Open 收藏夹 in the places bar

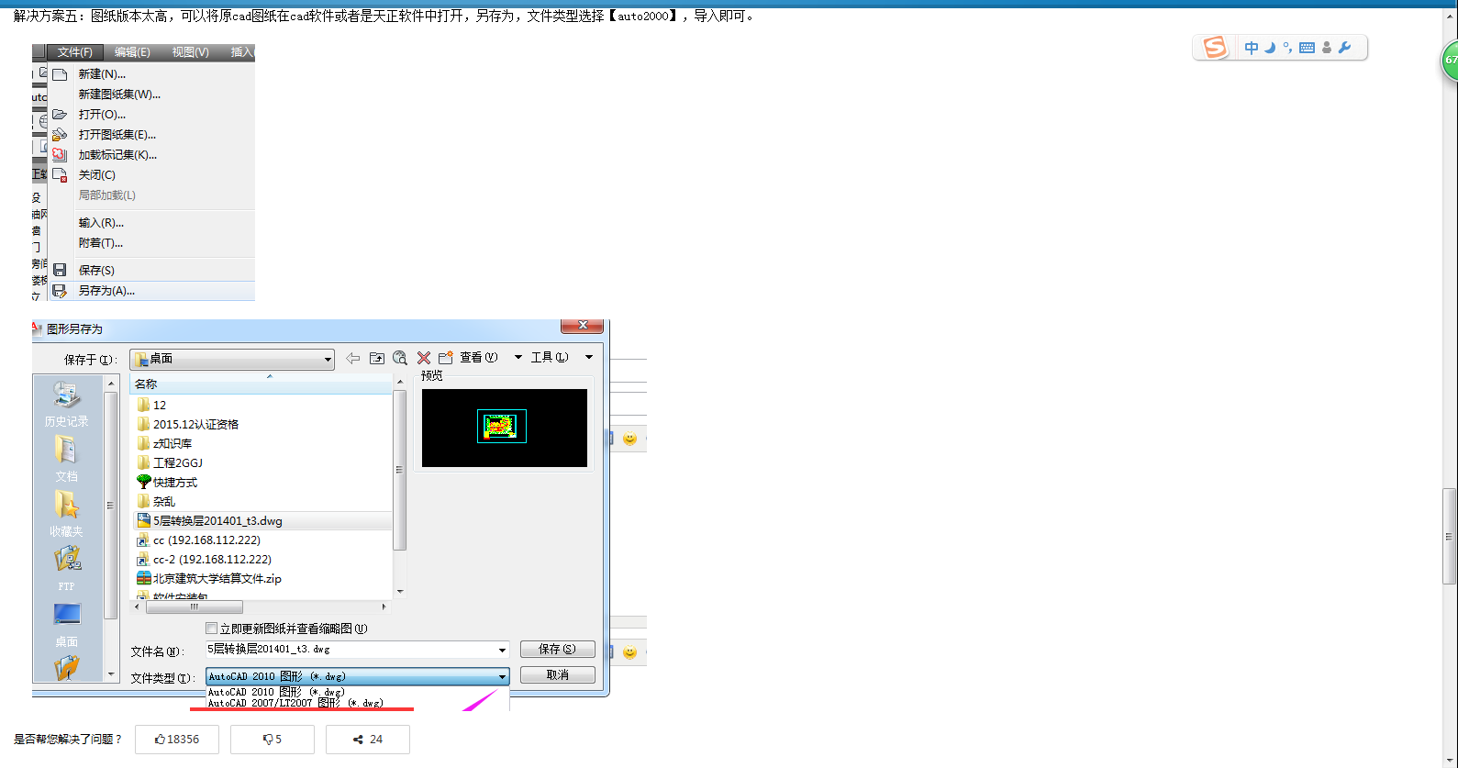[x=66, y=514]
